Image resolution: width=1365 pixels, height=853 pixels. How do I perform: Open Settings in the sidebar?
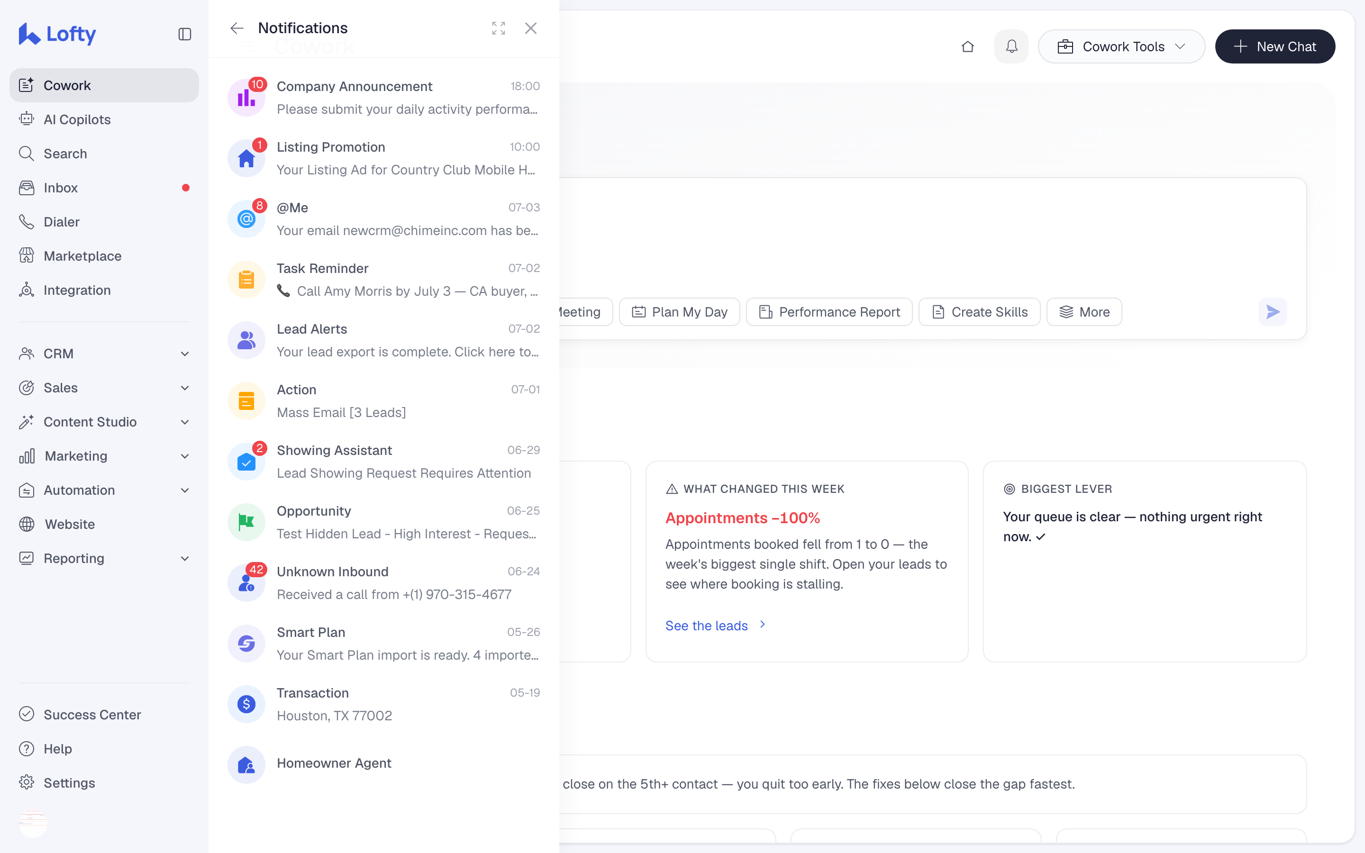pos(104,783)
